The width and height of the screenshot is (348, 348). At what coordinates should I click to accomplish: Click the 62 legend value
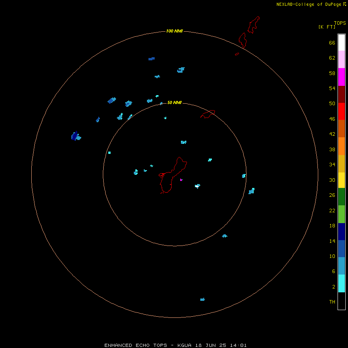332,58
